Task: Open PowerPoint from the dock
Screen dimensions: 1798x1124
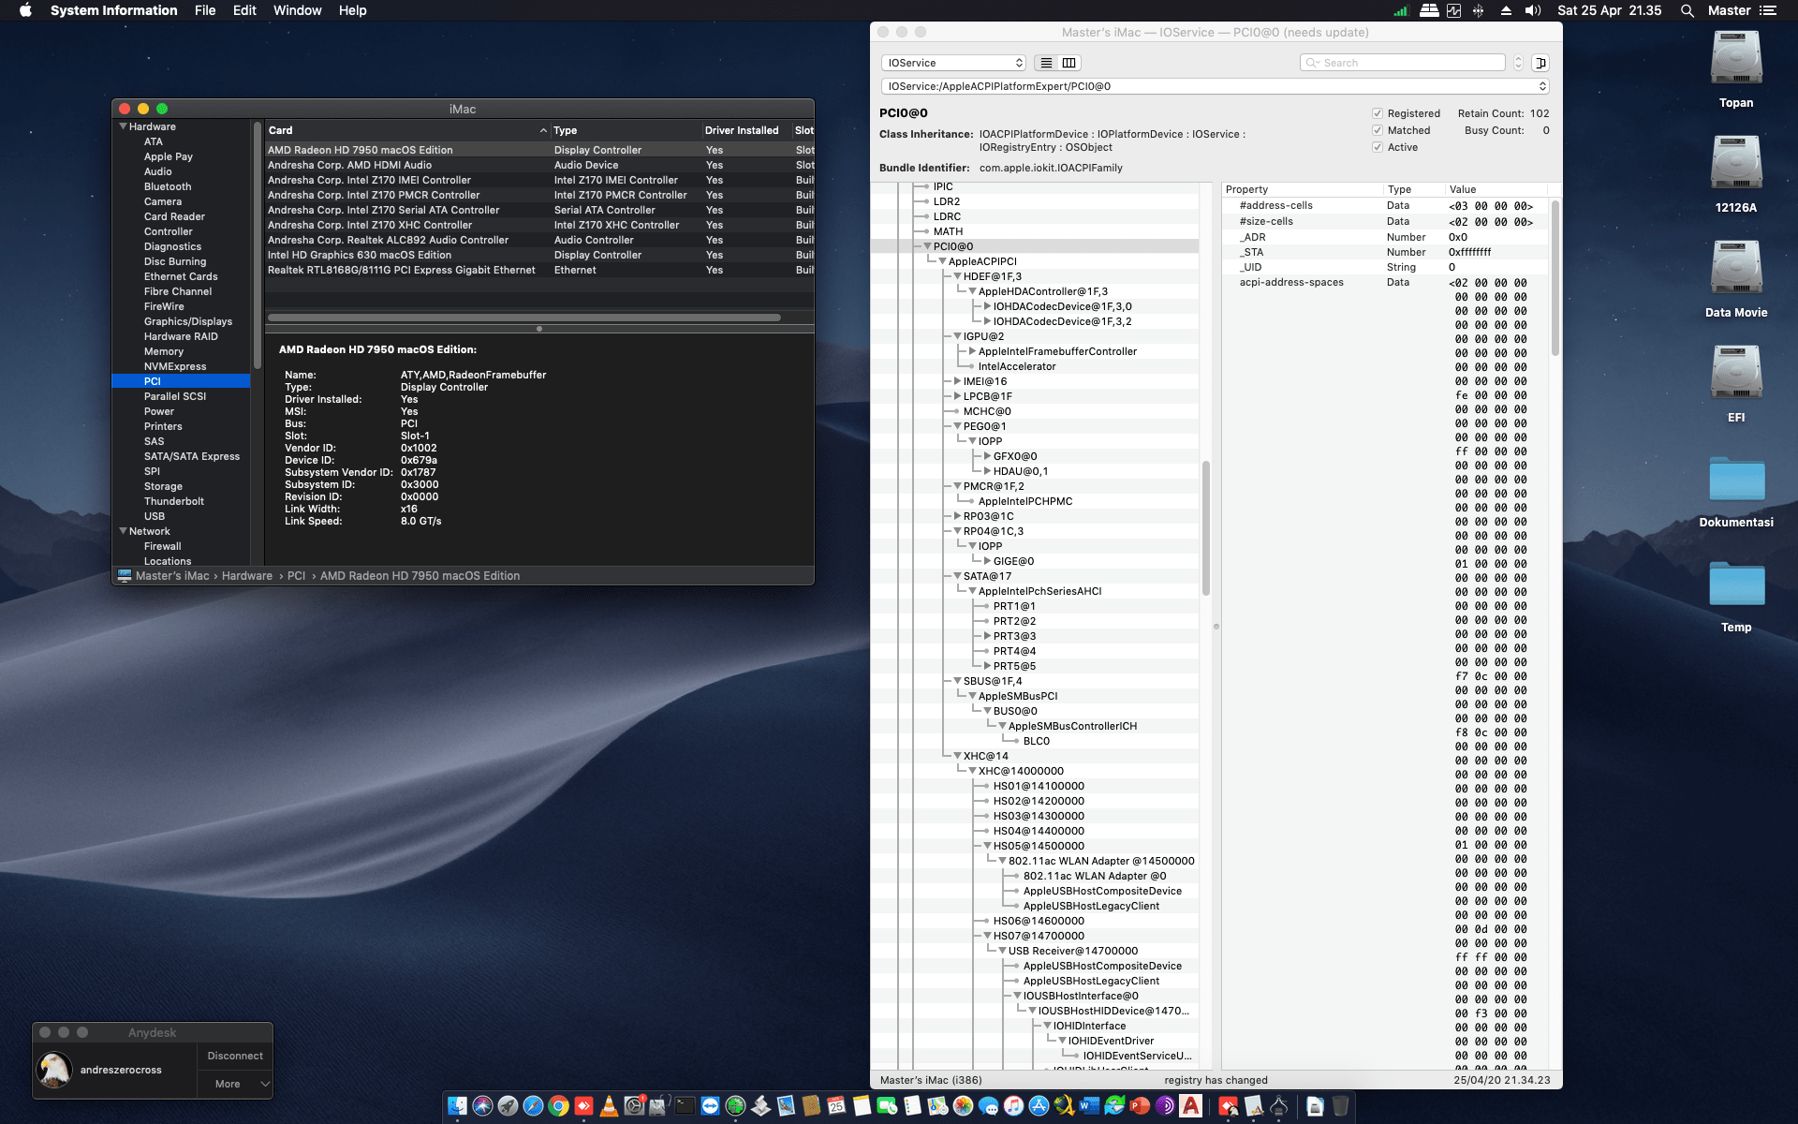Action: point(1140,1106)
